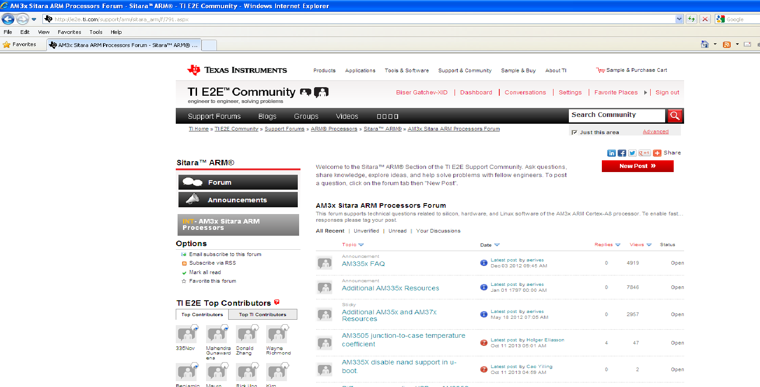
Task: Click the Favorite this forum star icon
Action: pos(184,281)
